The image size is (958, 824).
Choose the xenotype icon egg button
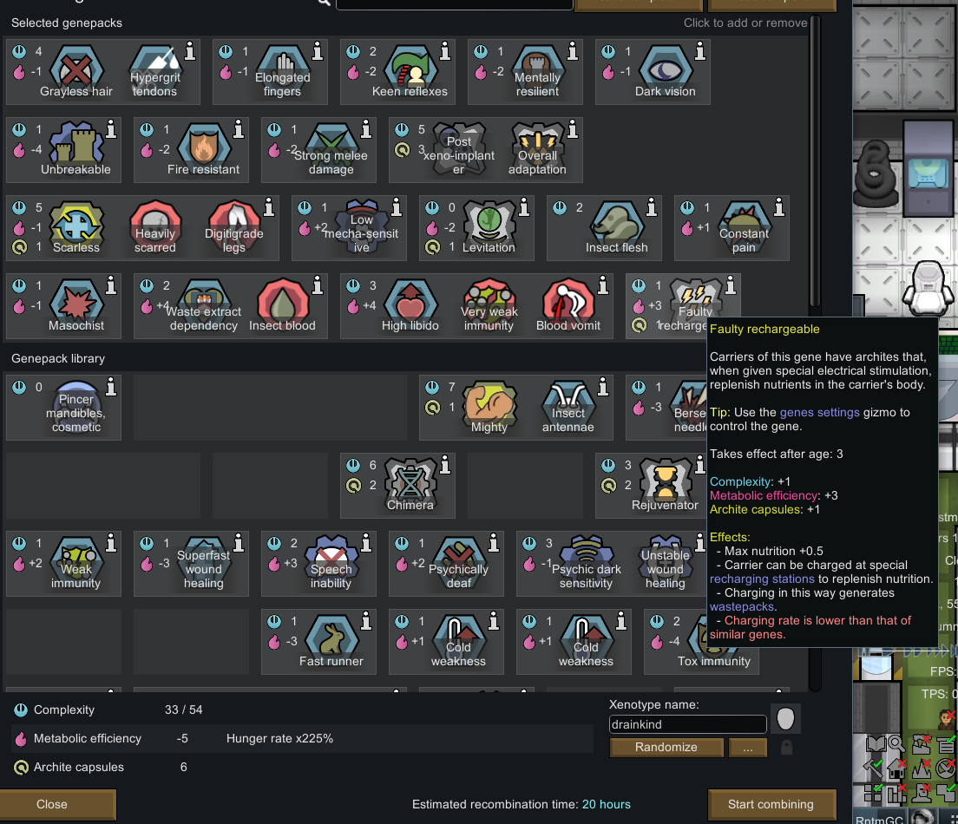[785, 719]
